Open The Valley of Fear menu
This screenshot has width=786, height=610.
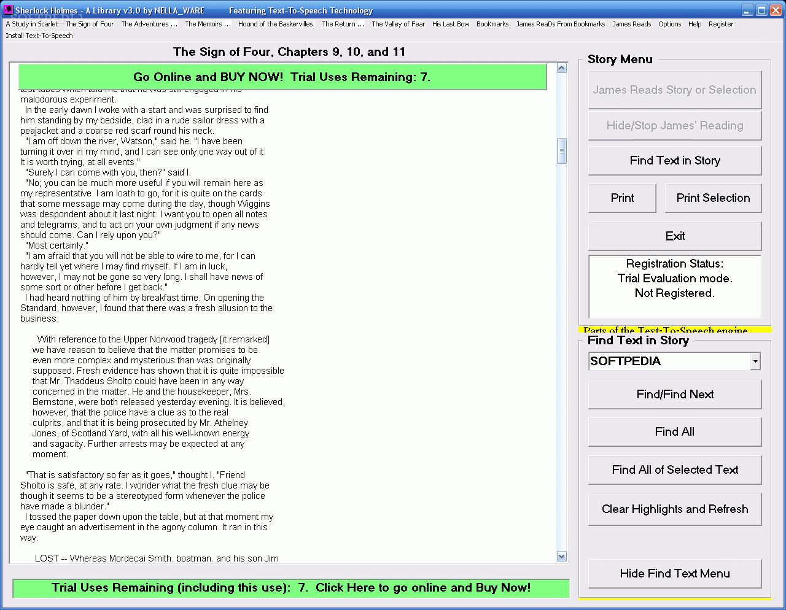coord(398,24)
